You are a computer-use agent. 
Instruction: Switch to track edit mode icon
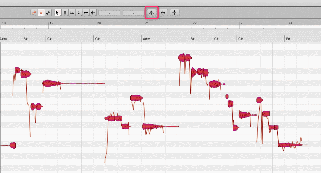coord(34,13)
